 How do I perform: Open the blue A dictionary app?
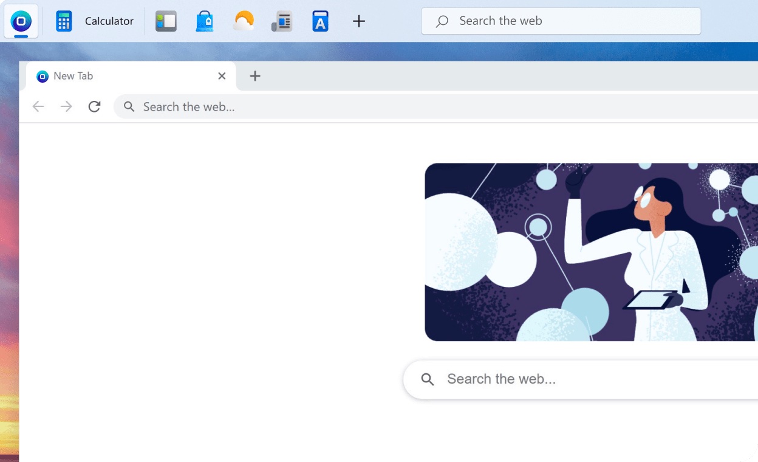pyautogui.click(x=320, y=21)
